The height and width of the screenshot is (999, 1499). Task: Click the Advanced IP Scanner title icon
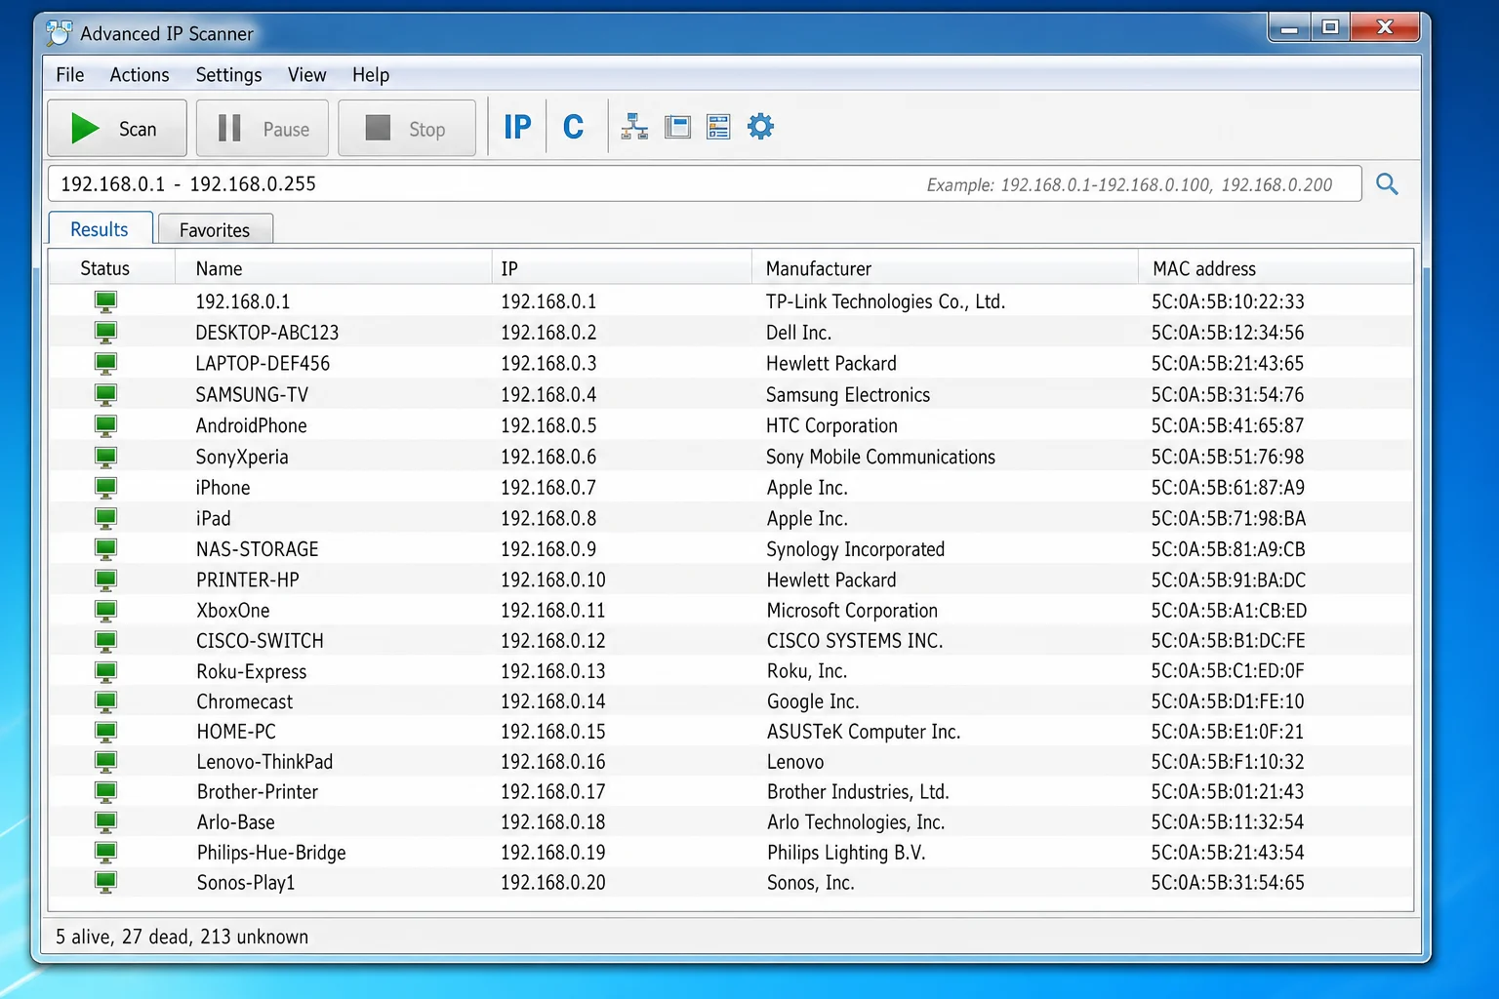59,33
